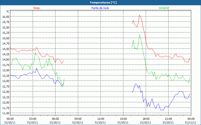
Task: Click the 03:00 time axis label
Action: tap(33, 119)
